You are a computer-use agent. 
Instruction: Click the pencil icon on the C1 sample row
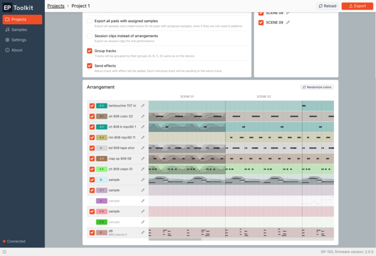click(143, 190)
